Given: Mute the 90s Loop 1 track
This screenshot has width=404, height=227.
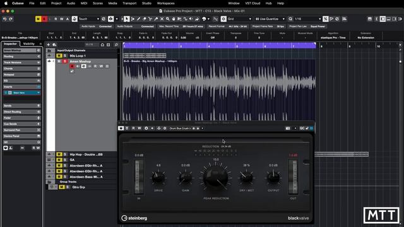Looking at the screenshot, I should [x=59, y=55].
